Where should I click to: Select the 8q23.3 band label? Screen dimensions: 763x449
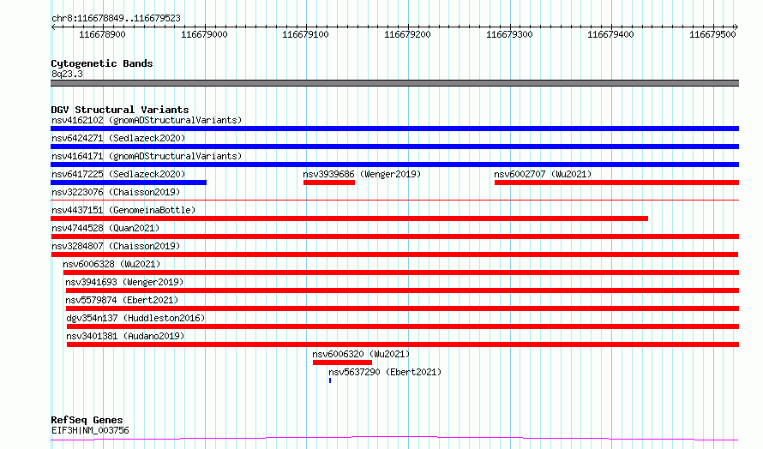[67, 74]
